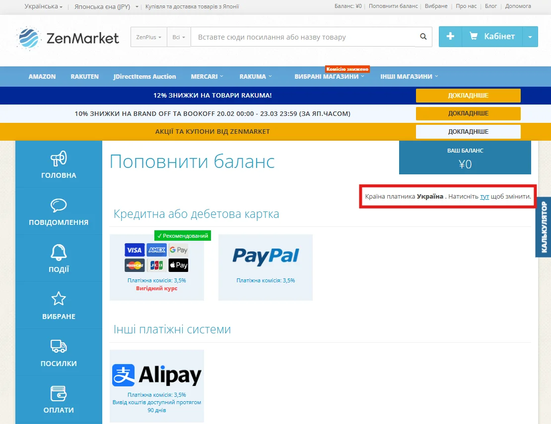Click Баланс: ¥0 in top bar
Image resolution: width=551 pixels, height=424 pixels.
tap(348, 6)
